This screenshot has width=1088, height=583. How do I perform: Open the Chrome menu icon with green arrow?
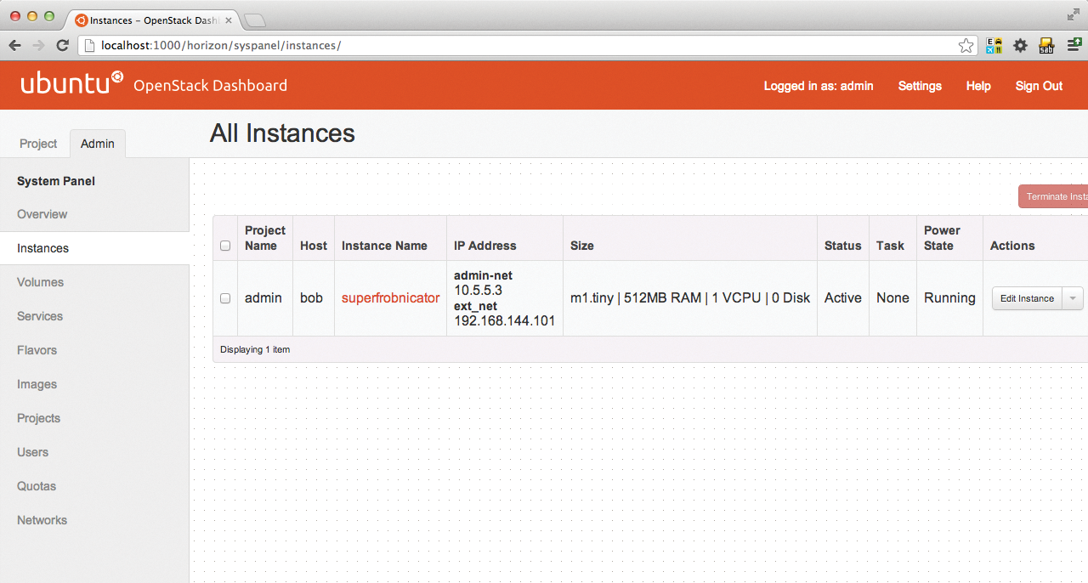coord(1074,46)
